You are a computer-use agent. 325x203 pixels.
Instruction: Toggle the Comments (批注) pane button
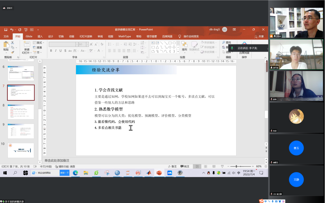coord(185,166)
